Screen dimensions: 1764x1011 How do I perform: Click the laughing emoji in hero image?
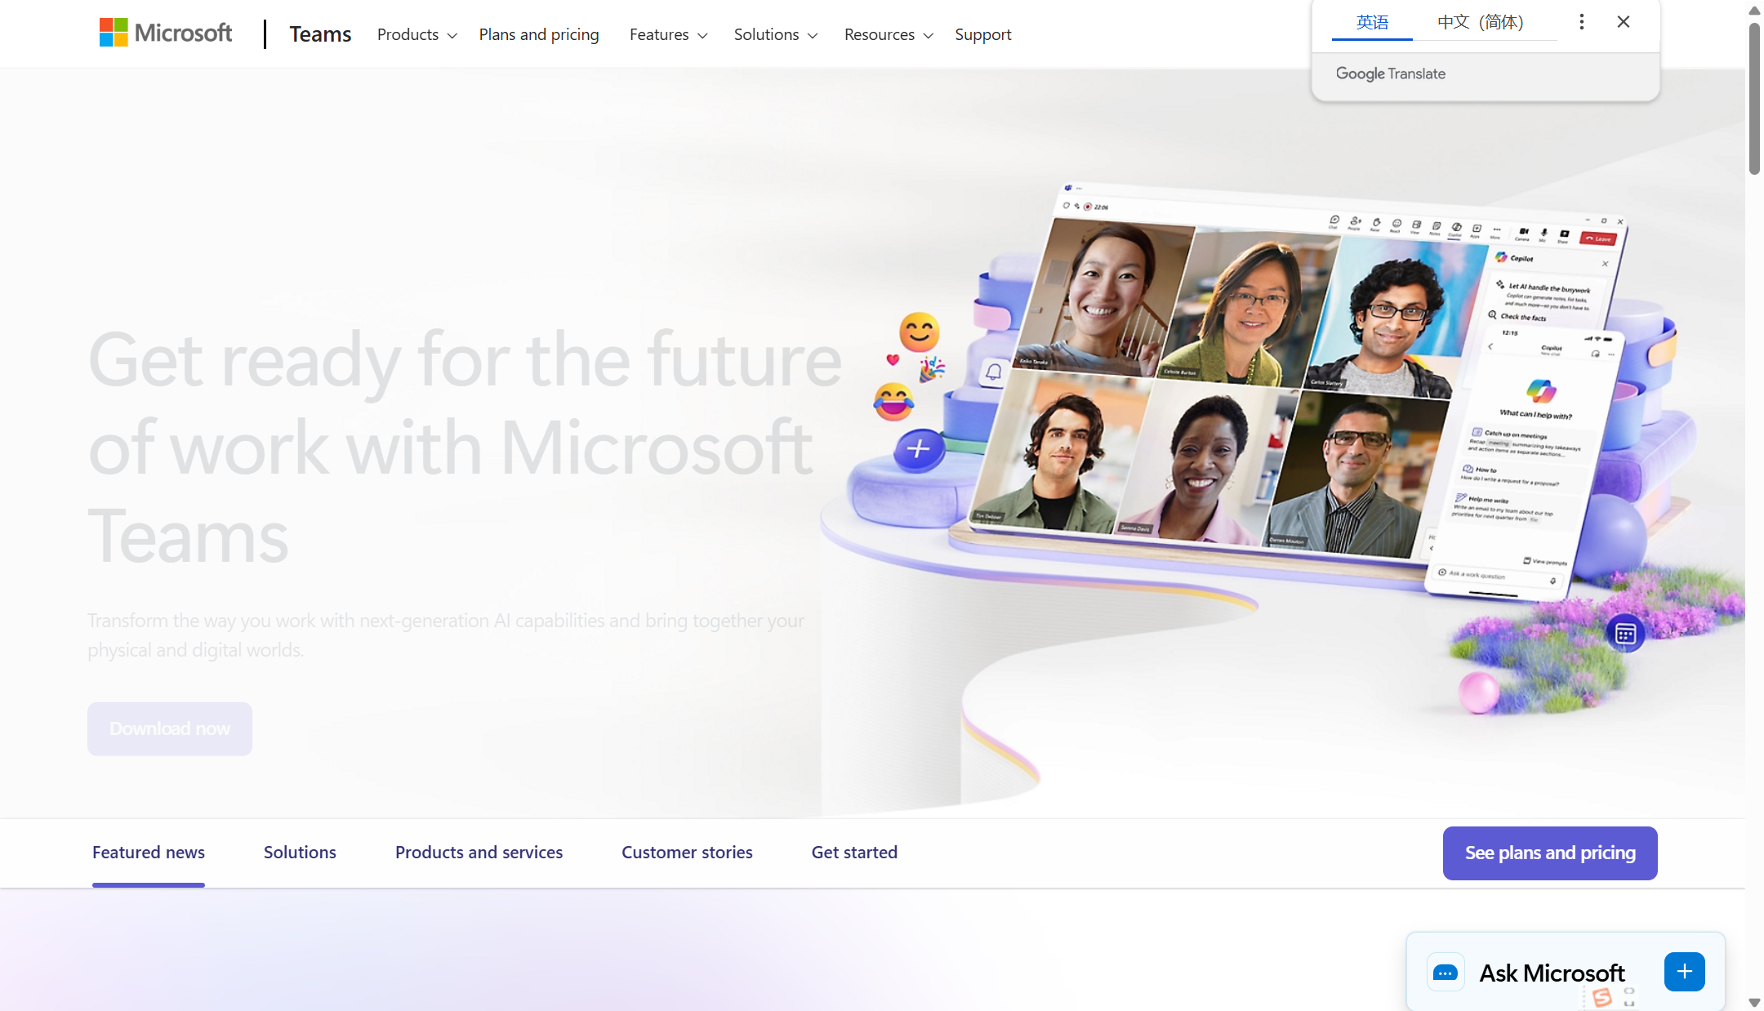[893, 402]
